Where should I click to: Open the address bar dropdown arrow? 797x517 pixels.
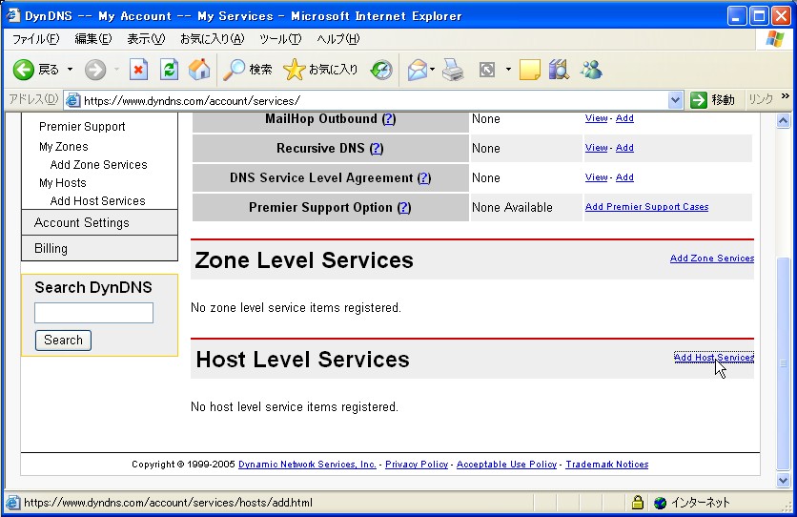click(x=675, y=101)
